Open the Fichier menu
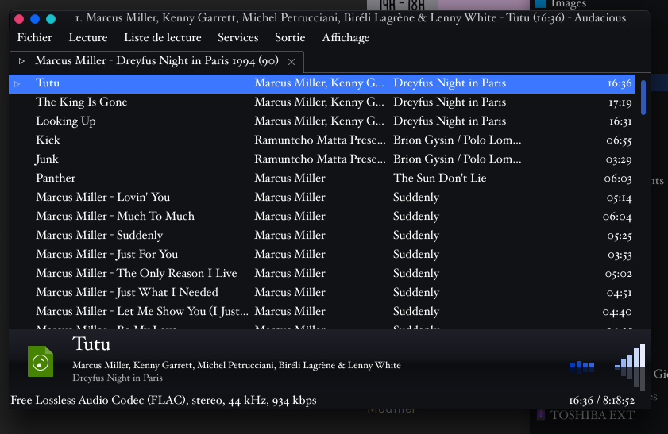 [34, 37]
